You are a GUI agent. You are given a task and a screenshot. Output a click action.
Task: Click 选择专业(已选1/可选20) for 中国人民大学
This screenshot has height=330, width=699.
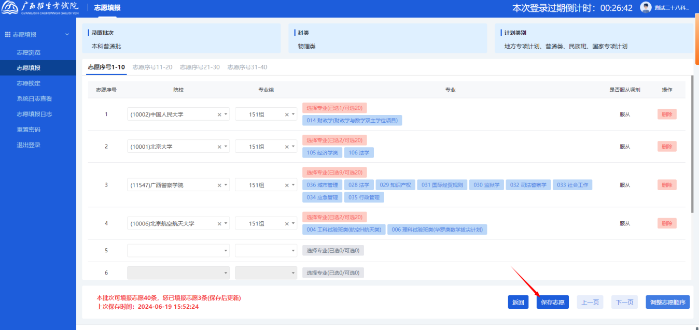coord(334,108)
